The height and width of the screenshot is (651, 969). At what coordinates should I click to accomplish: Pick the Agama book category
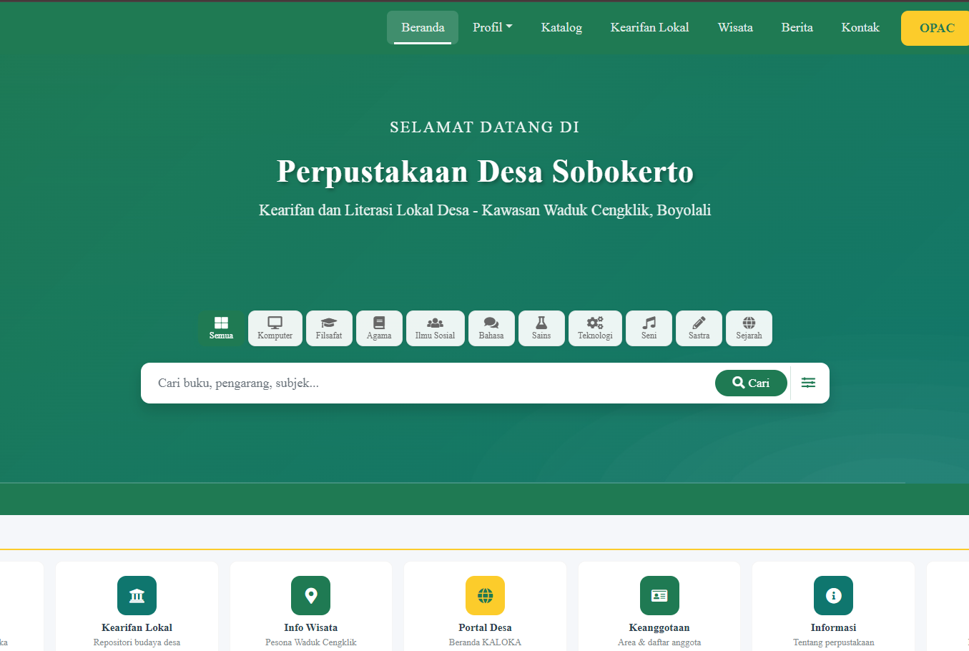[379, 328]
